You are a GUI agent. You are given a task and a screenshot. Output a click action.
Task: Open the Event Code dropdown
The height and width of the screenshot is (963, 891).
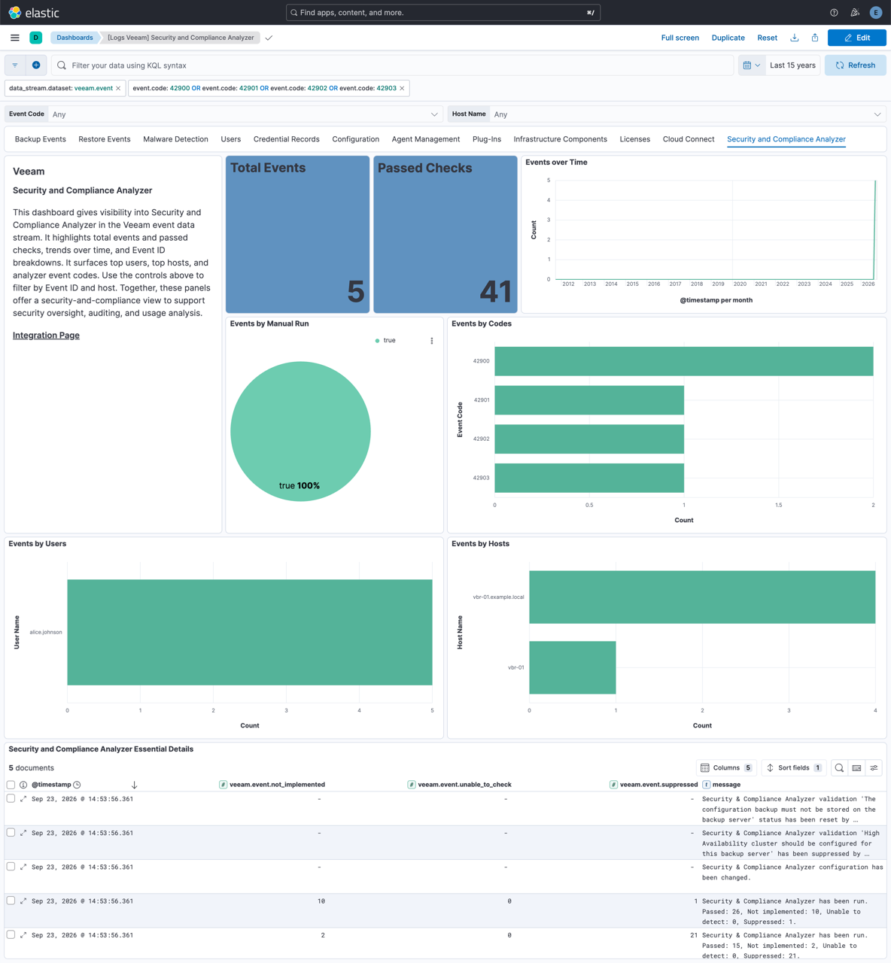245,114
